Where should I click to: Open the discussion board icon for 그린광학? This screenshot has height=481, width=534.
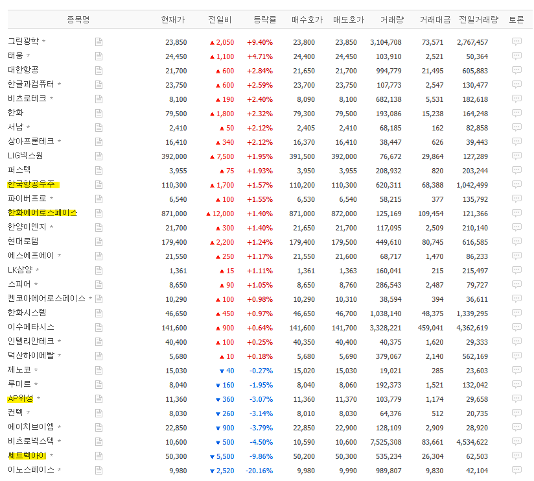tap(517, 42)
